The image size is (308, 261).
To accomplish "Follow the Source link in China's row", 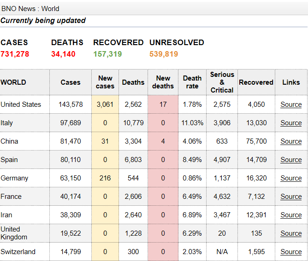I will coord(291,141).
